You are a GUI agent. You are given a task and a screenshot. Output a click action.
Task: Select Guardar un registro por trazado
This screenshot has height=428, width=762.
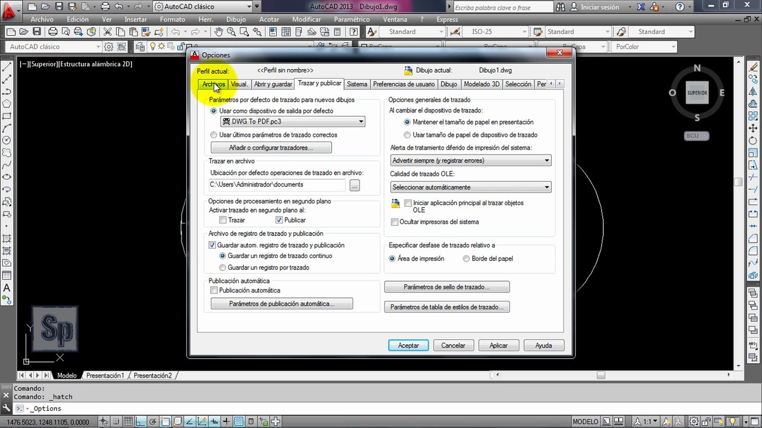coord(223,267)
